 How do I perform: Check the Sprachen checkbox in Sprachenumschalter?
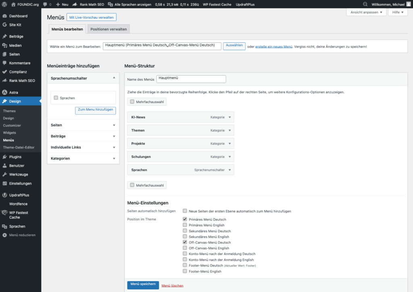click(56, 98)
